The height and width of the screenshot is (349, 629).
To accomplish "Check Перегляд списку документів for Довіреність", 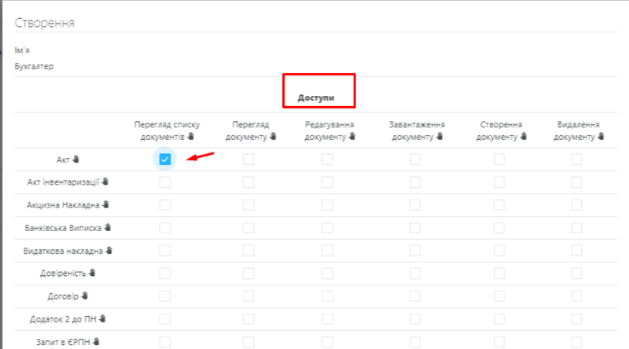I will 164,274.
